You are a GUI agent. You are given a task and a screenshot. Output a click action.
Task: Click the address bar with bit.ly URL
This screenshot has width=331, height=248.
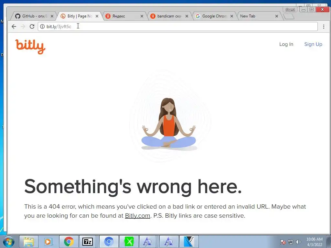click(x=178, y=26)
